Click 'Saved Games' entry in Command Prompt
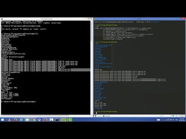Image resolution: width=186 pixels, height=139 pixels. click(7, 78)
